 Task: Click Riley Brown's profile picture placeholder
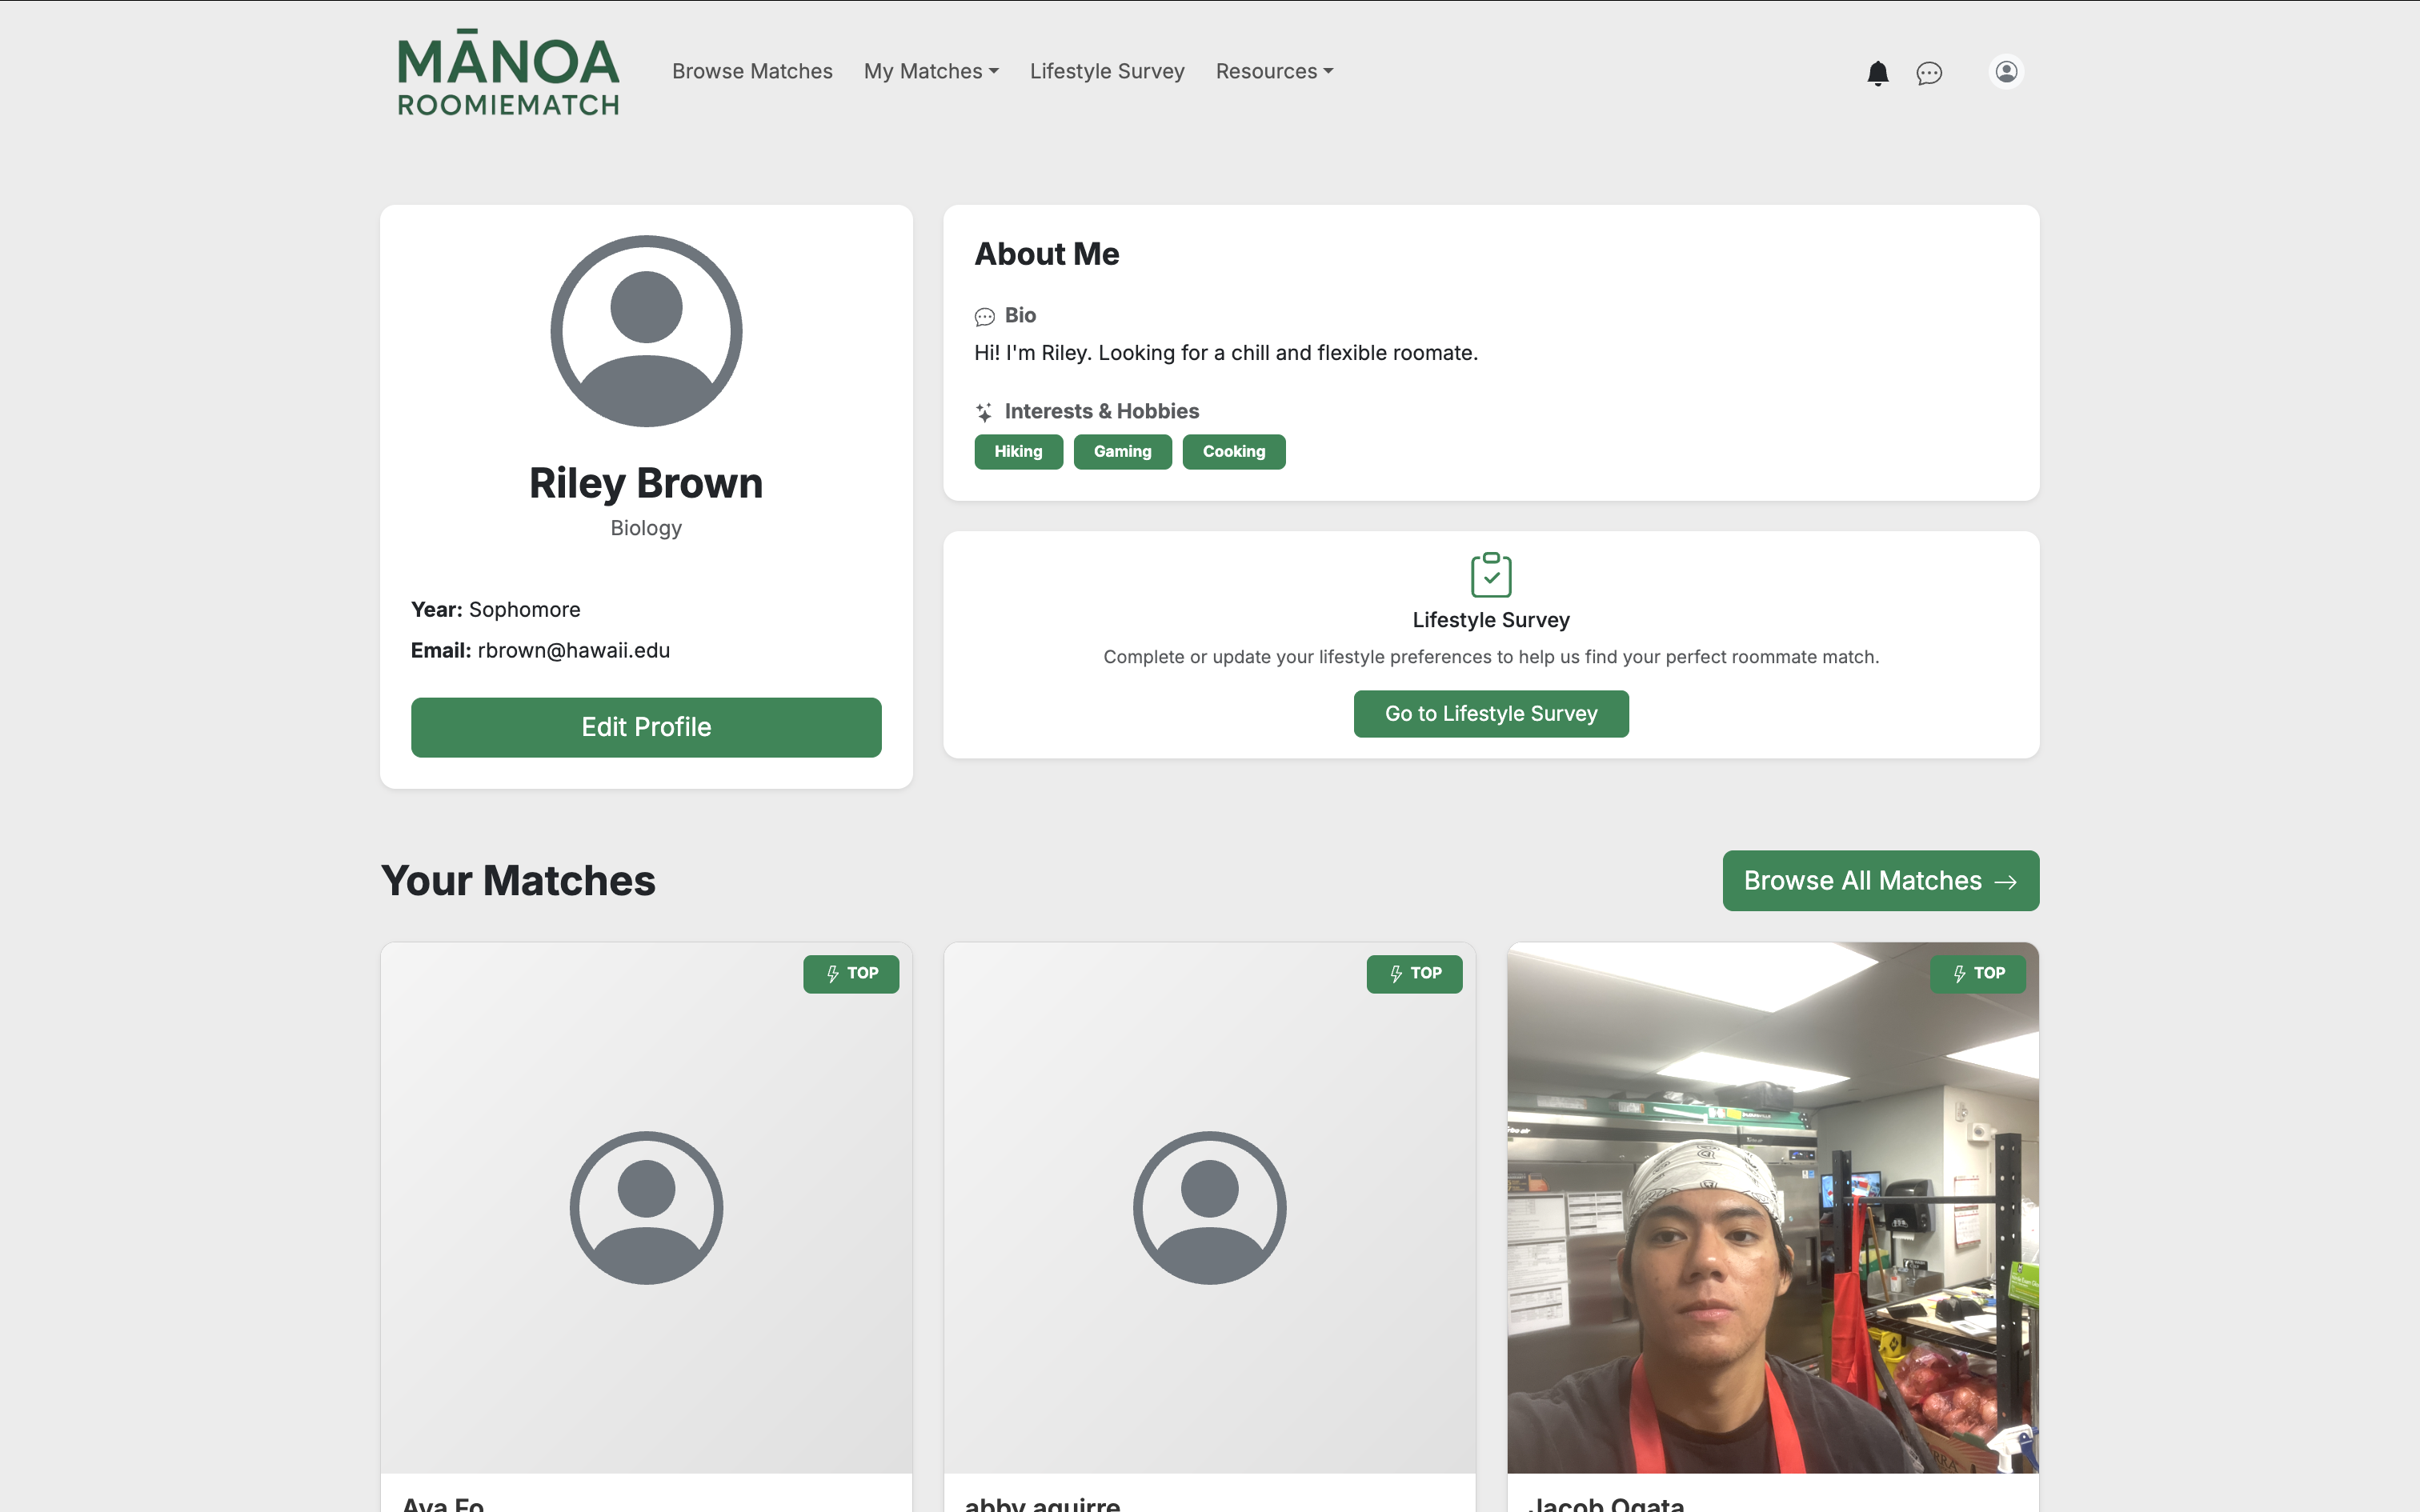coord(646,331)
